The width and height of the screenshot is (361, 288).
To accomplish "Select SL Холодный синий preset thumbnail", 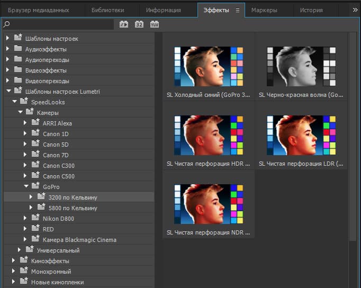I will [209, 67].
